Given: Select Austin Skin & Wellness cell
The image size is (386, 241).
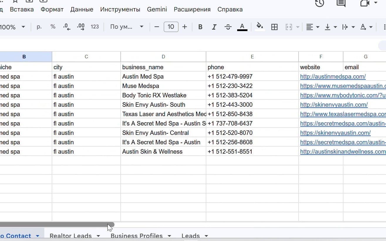Looking at the screenshot, I should [163, 152].
